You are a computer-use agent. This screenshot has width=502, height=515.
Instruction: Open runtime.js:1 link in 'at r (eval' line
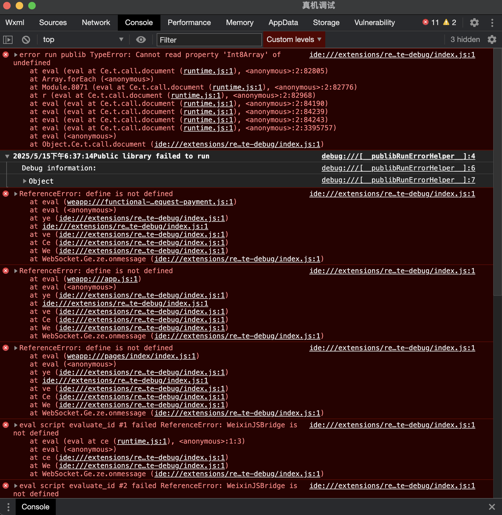(x=196, y=95)
